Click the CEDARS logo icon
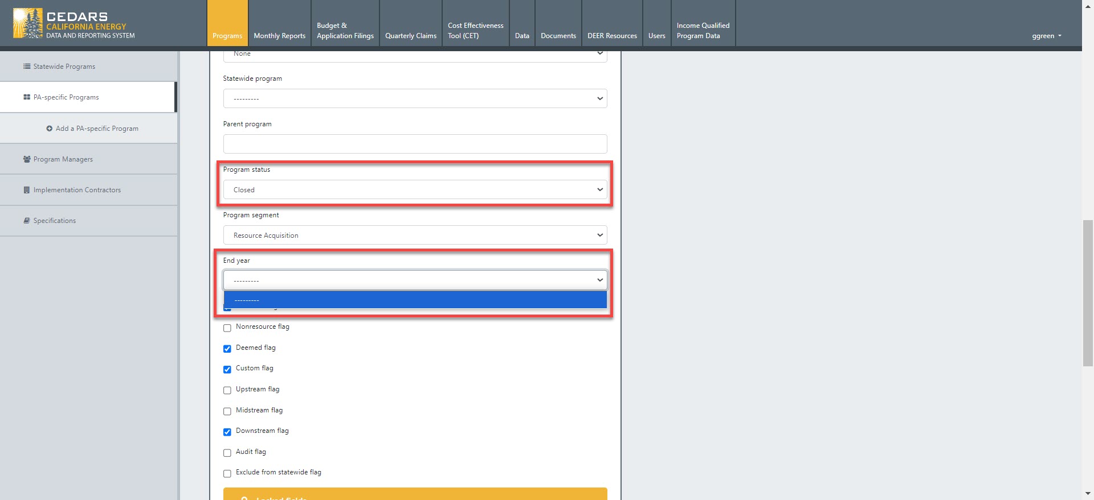Image resolution: width=1094 pixels, height=500 pixels. click(27, 23)
